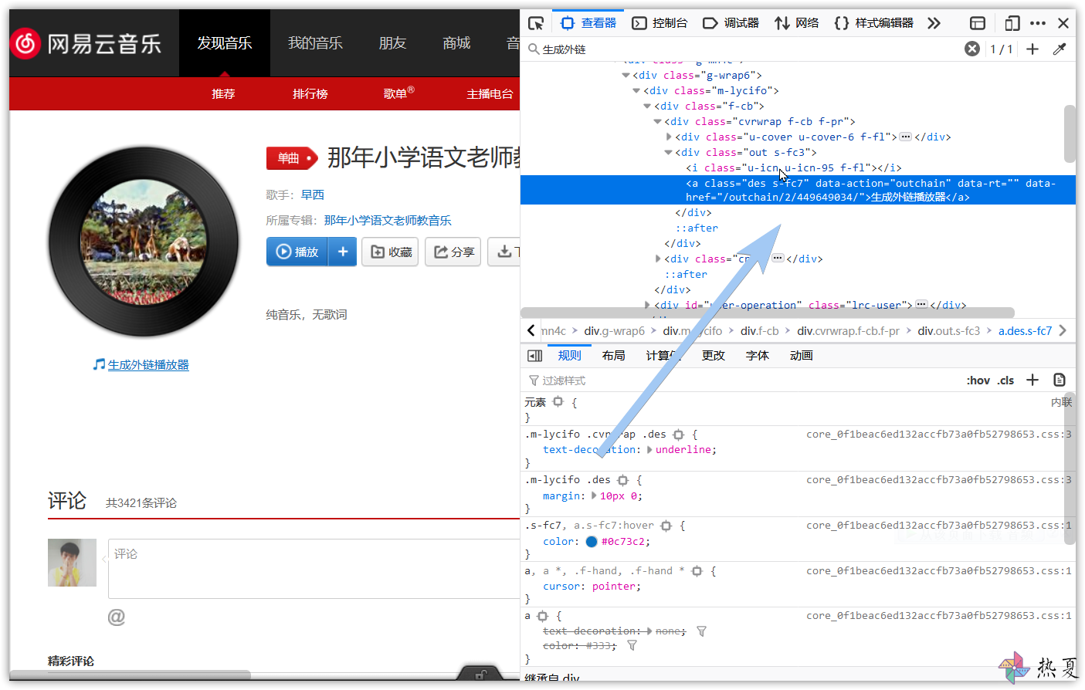Open the DevTools three-dot options menu
This screenshot has height=690, width=1085.
coord(1038,23)
